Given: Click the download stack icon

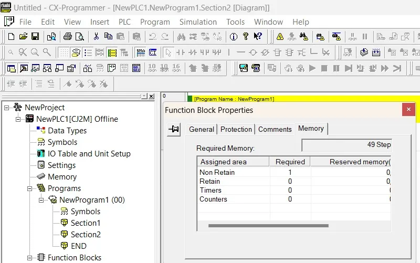Looking at the screenshot, I should pyautogui.click(x=364, y=52).
